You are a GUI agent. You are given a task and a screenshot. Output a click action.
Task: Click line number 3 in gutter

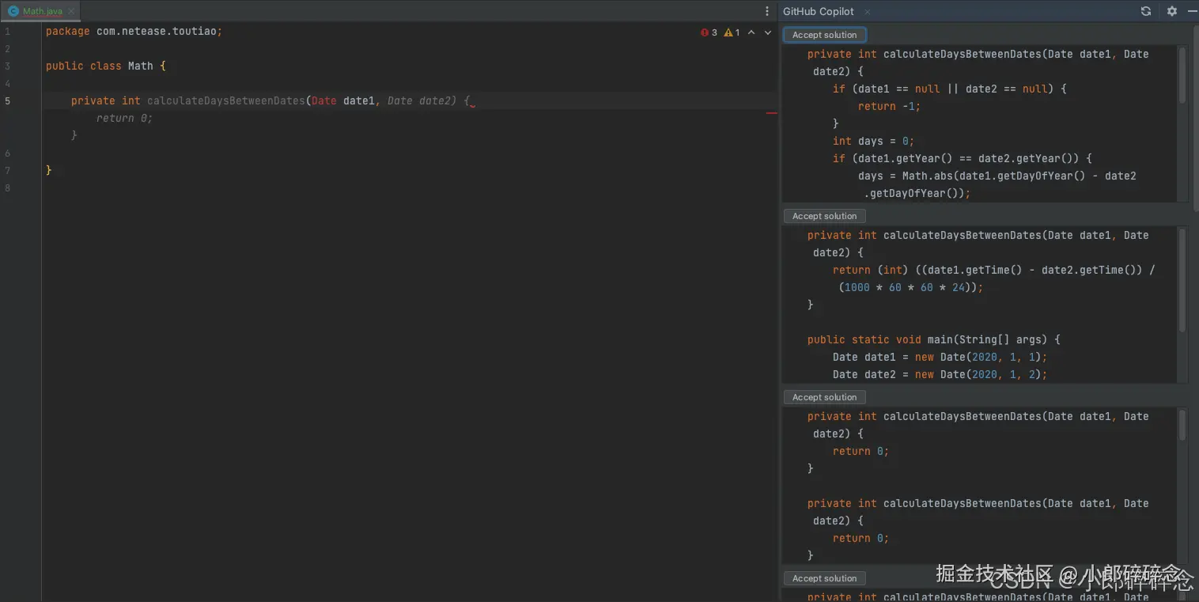(x=7, y=66)
